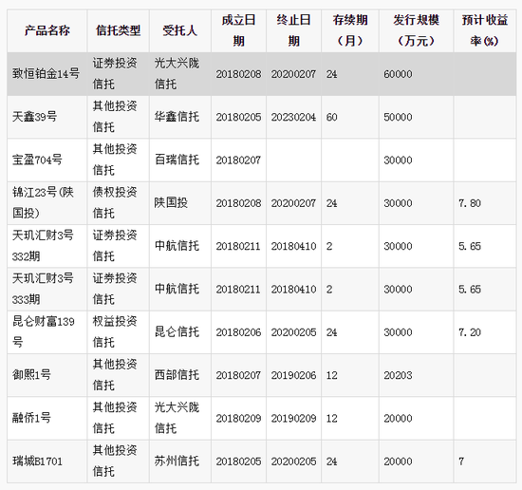
Task: Click start date 20180205 in 天鑫39号 row
Action: click(238, 117)
